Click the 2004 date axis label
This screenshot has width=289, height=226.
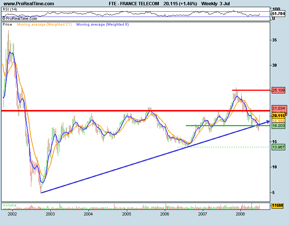coord(88,214)
